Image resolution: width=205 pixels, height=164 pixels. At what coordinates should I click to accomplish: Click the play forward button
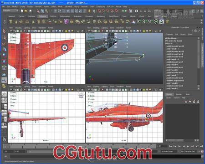coord(188,146)
